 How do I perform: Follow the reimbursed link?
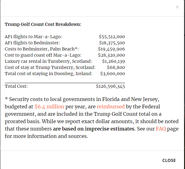(x=111, y=107)
